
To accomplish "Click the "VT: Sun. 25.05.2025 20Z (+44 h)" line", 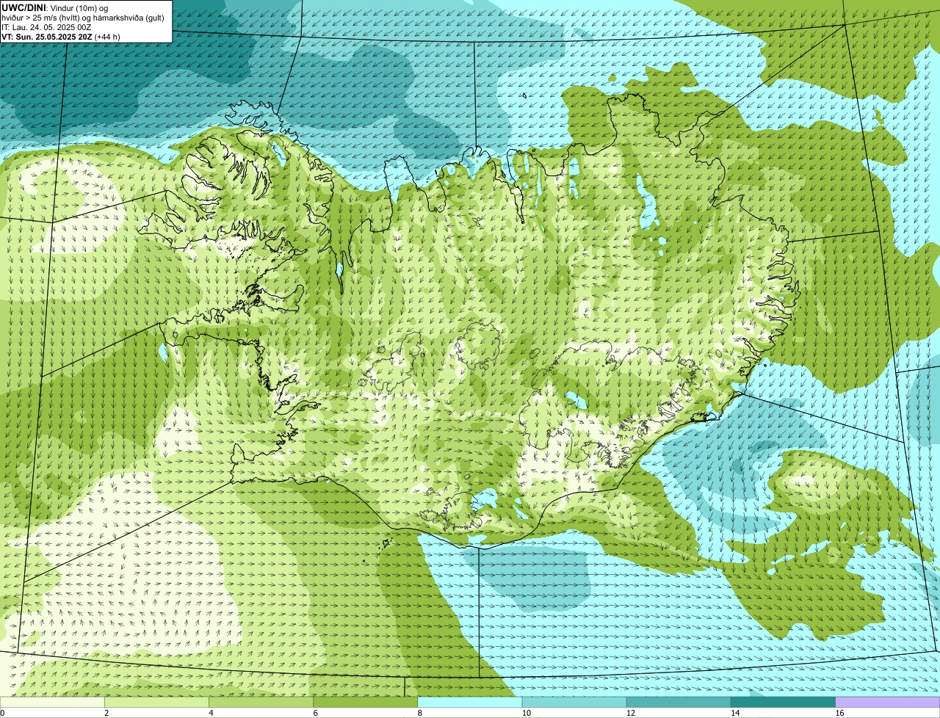I will pos(61,37).
